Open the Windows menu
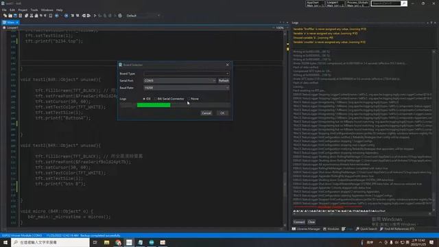Viewport: 439px width, 247px height. coord(47,10)
